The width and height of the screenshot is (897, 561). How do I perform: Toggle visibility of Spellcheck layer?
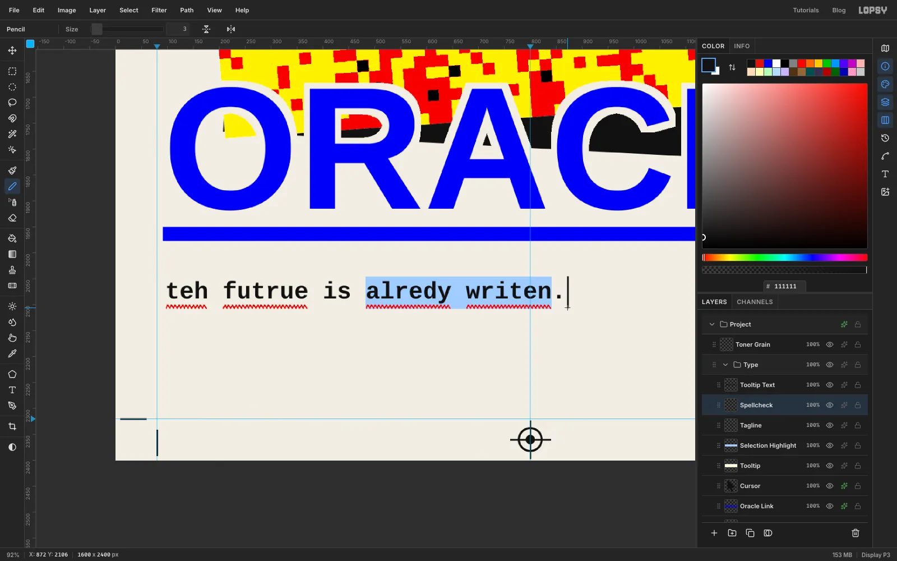(830, 405)
